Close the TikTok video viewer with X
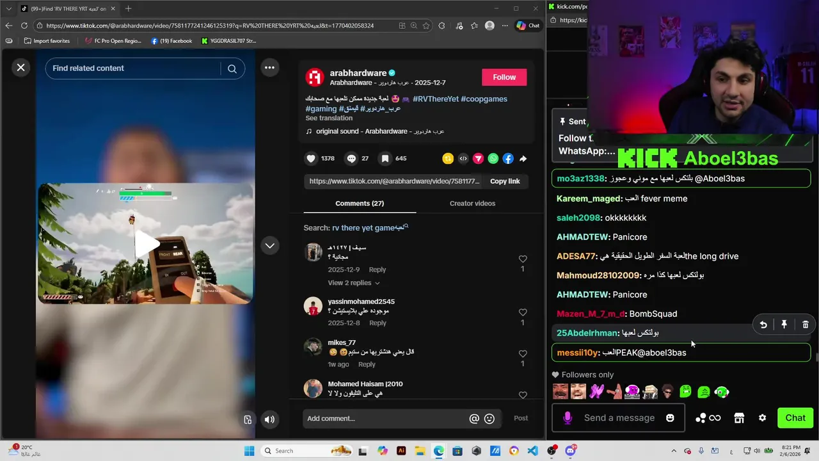Screen dimensions: 819x461 coord(20,67)
